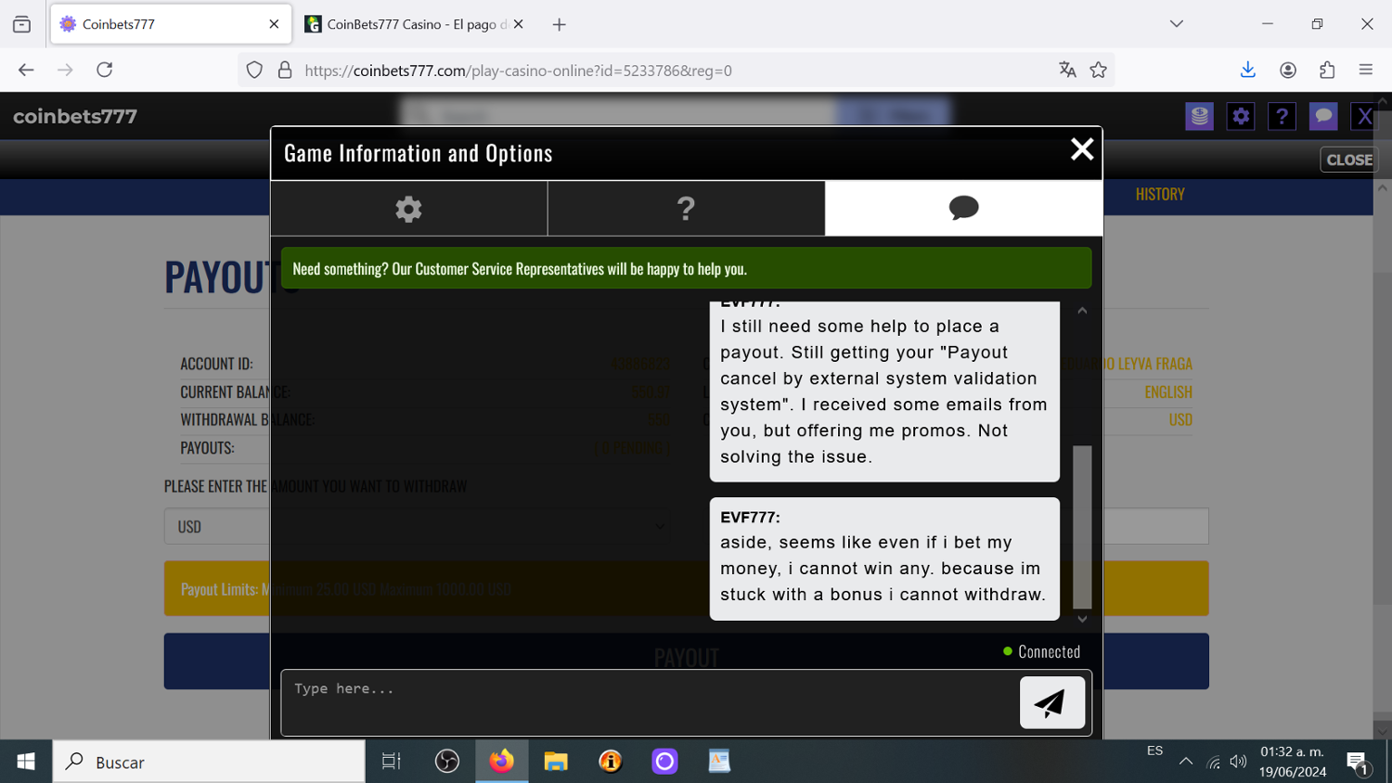Open the Windows Start menu
This screenshot has height=783, width=1392.
(x=26, y=762)
